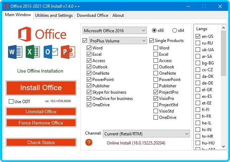Toggle the Use ODT checkbox
The height and width of the screenshot is (162, 230).
pyautogui.click(x=11, y=101)
